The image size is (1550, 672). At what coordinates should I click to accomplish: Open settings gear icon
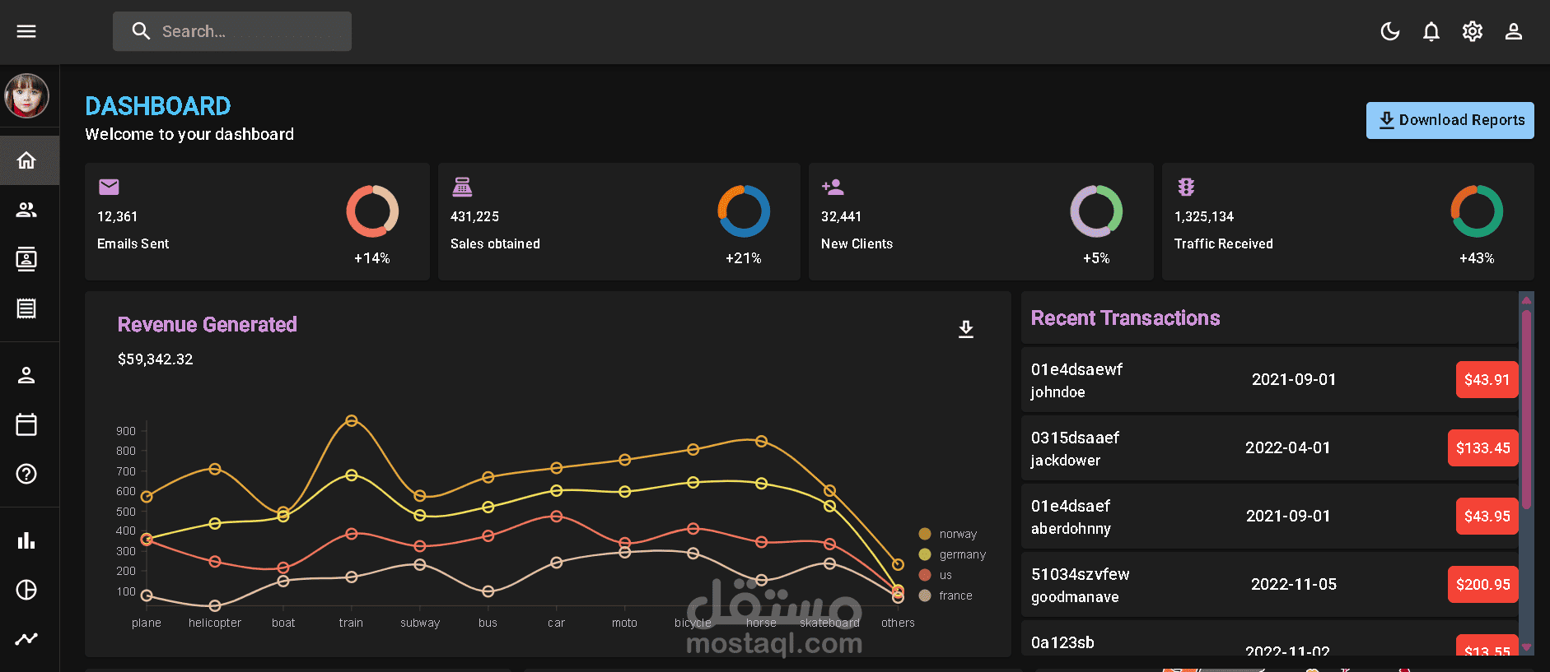(x=1473, y=31)
